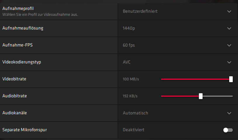Click the Videokodierungstyp chevron arrow

(x=229, y=62)
